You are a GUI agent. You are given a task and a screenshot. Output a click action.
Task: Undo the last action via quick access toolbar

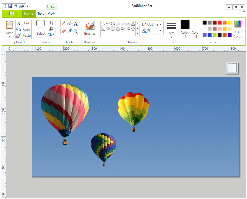(x=16, y=5)
